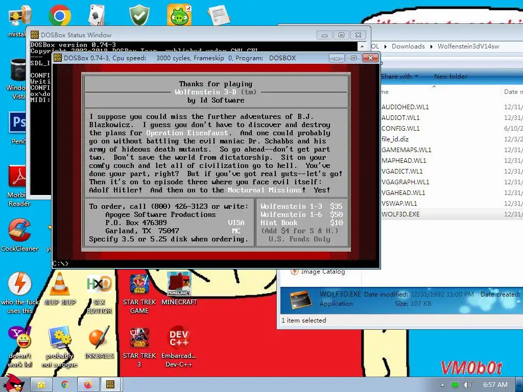Image resolution: width=523 pixels, height=392 pixels.
Task: Open the Photoshop 'Ps' desktop icon
Action: (x=17, y=122)
